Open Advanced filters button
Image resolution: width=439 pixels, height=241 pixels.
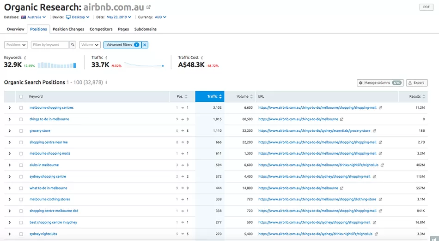122,45
